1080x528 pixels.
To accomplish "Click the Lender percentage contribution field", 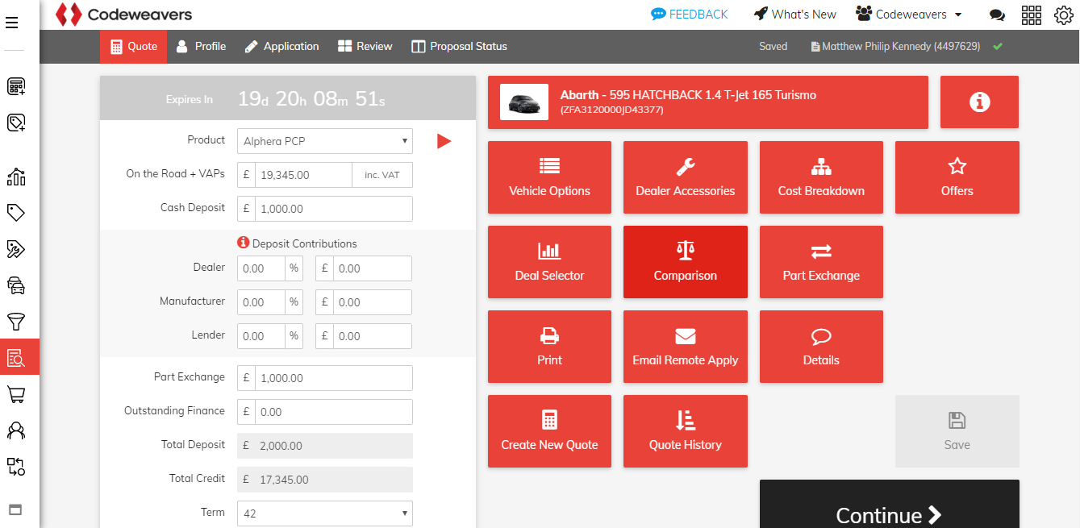I will tap(261, 336).
